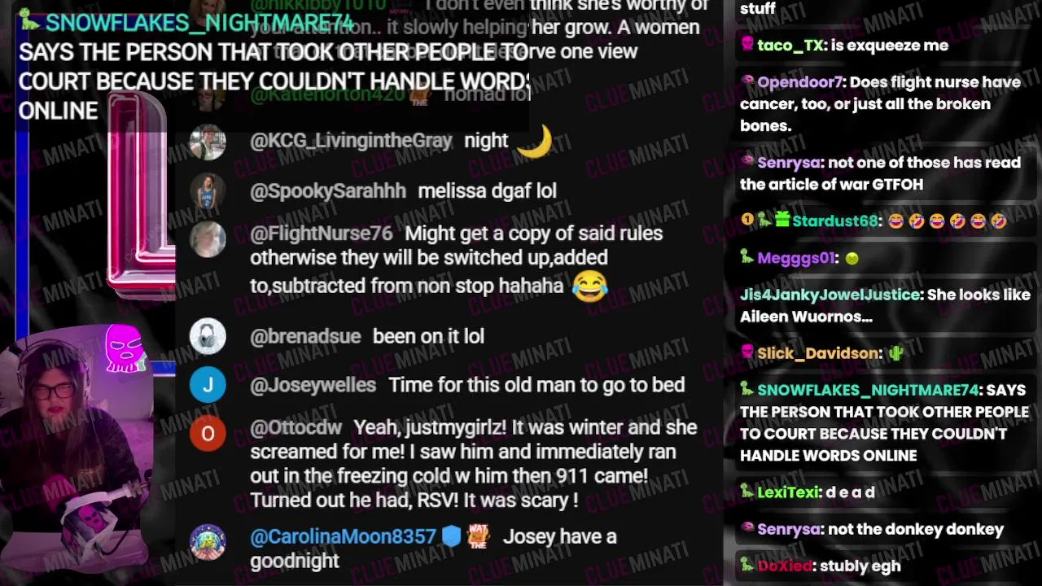1042x586 pixels.
Task: Click Stardust68 username in right chat
Action: 834,221
